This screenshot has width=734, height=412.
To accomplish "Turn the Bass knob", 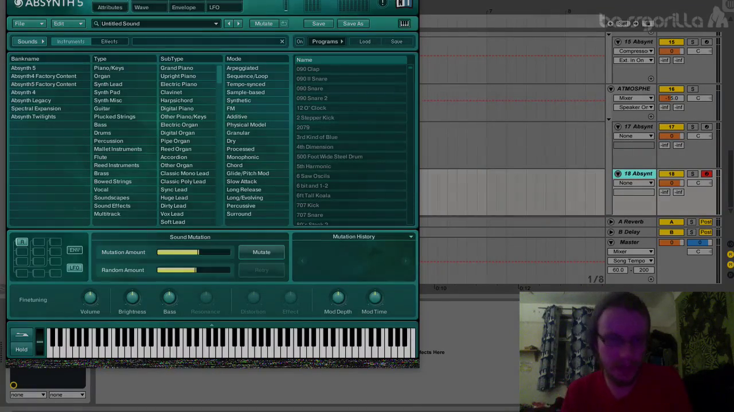I will point(169,298).
